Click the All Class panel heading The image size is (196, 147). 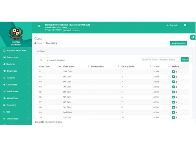[x=41, y=51]
